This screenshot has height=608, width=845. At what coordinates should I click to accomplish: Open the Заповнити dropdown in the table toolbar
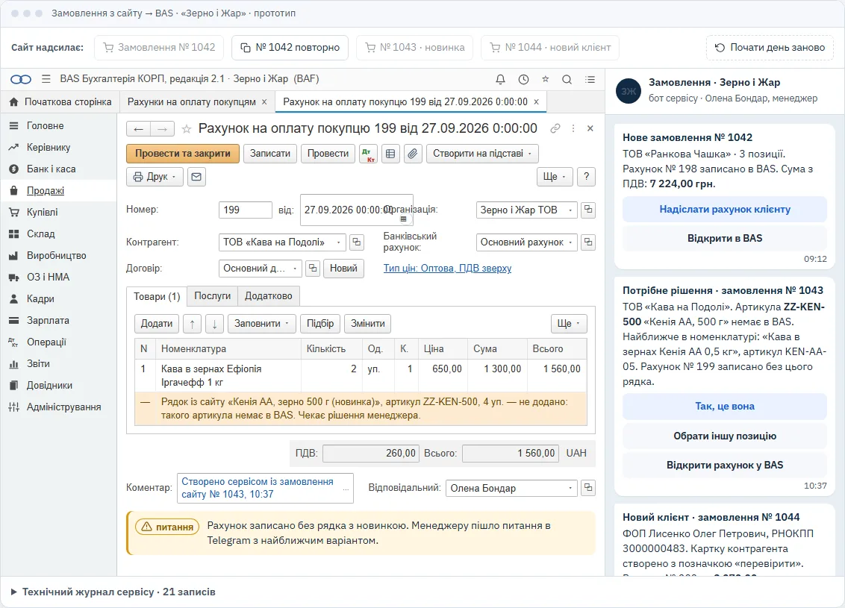(262, 324)
